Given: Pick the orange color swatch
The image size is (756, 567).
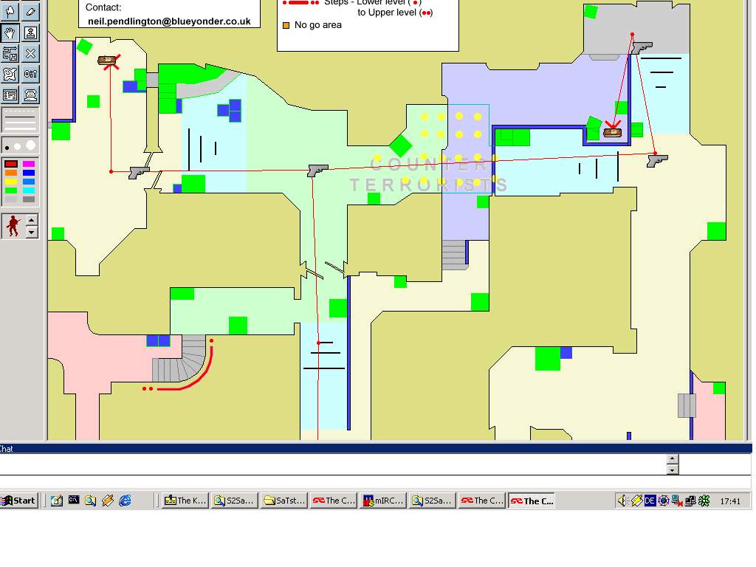Looking at the screenshot, I should click(x=11, y=173).
